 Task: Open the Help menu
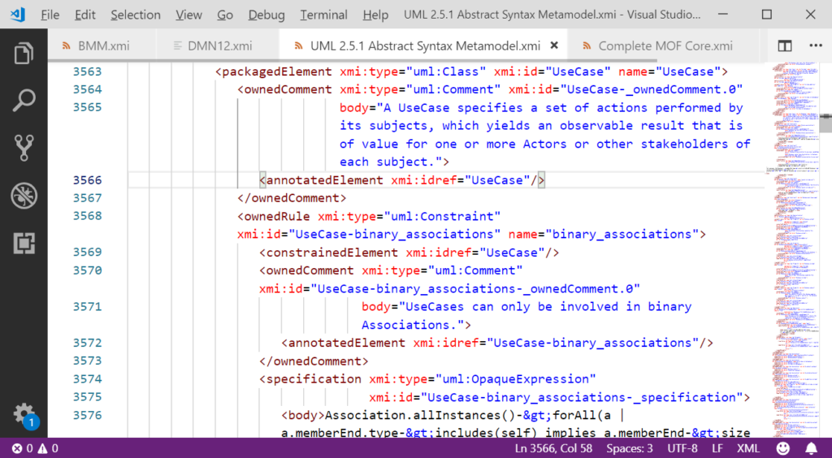375,15
